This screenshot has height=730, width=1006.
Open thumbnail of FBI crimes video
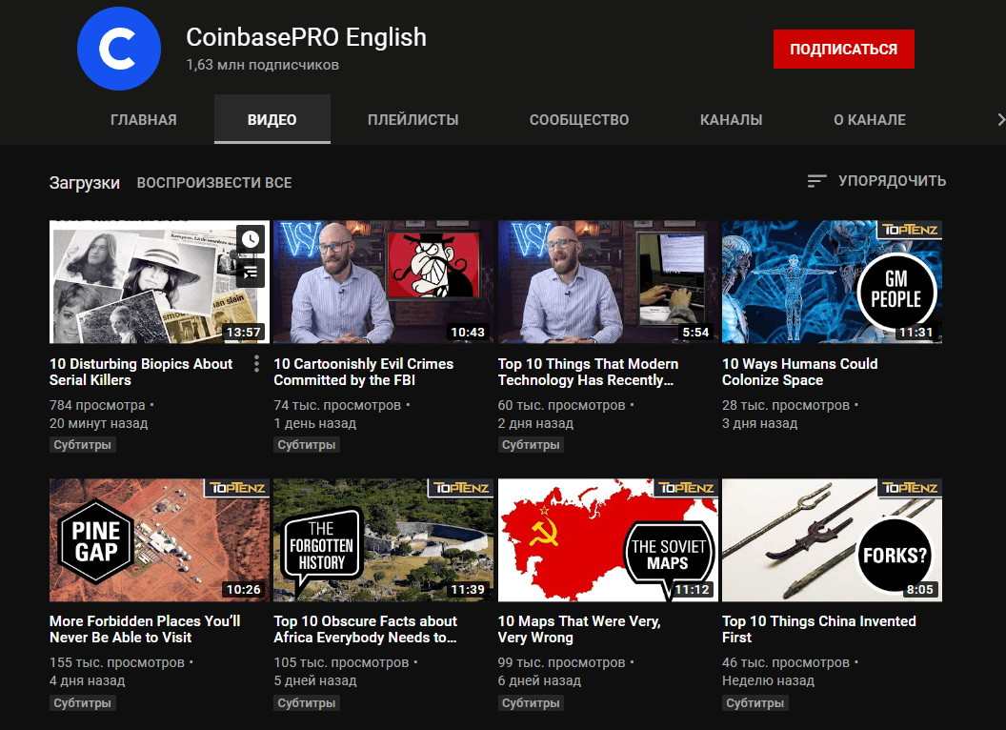click(383, 282)
